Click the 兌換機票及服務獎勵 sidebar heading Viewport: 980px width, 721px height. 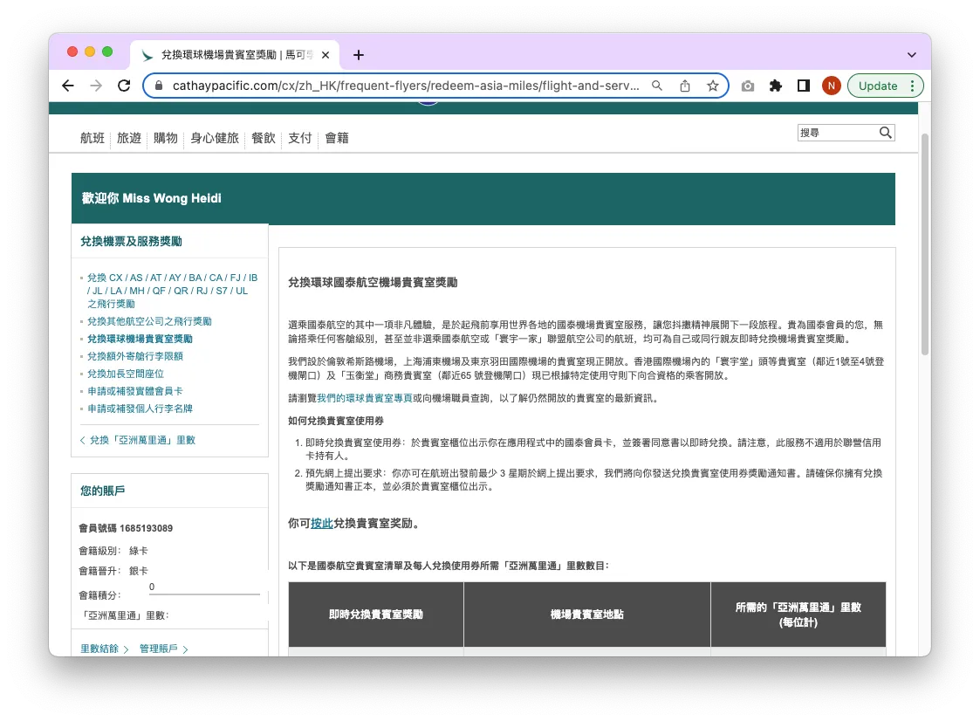pos(131,242)
